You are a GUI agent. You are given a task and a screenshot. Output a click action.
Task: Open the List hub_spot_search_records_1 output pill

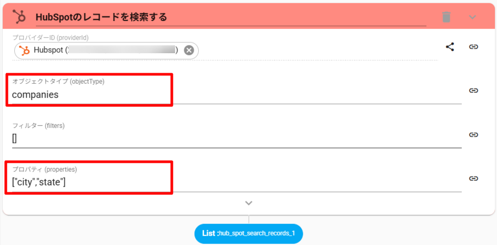(249, 233)
